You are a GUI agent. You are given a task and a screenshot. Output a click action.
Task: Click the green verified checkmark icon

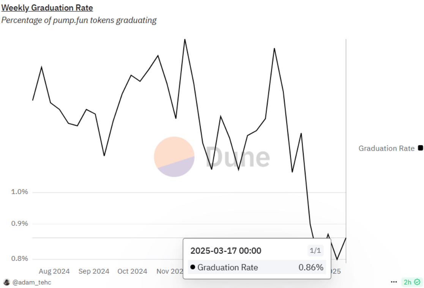[417, 282]
